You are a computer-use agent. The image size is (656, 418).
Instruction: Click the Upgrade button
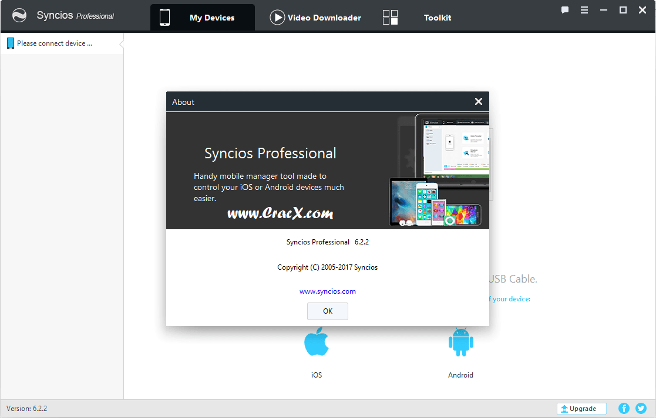click(x=581, y=409)
